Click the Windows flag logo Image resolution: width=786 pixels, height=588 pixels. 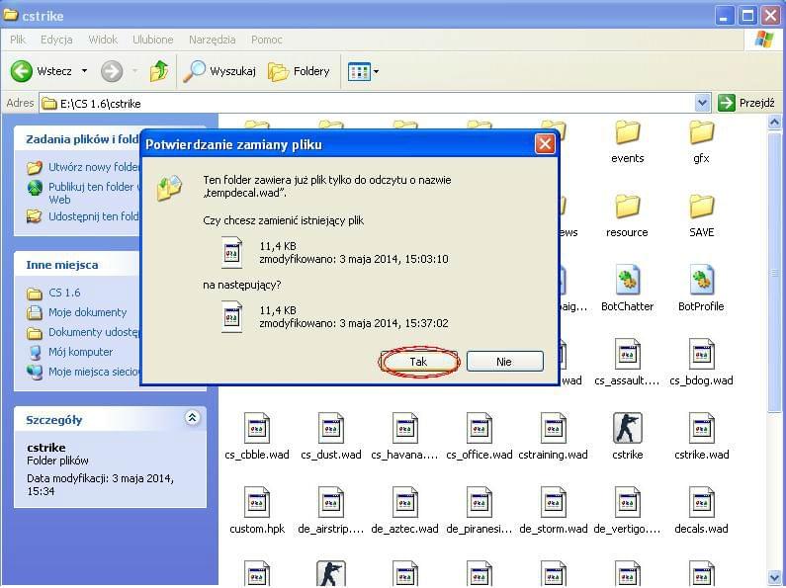pos(763,40)
